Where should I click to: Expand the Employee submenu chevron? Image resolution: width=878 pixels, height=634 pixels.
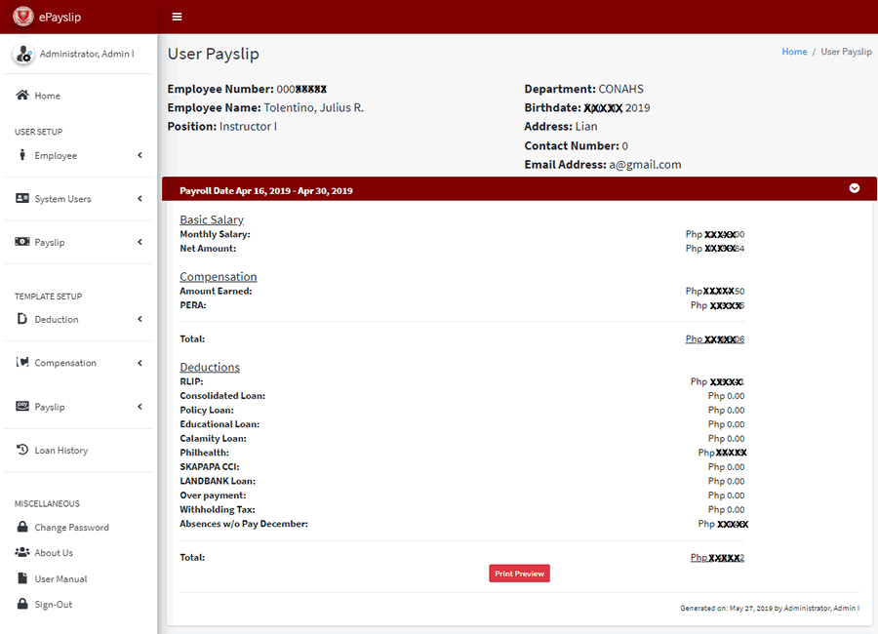click(x=139, y=155)
